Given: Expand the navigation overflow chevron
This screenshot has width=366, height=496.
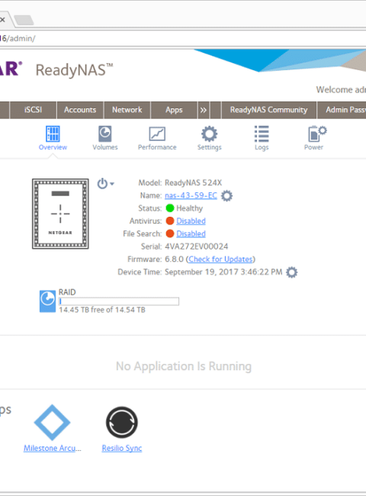Looking at the screenshot, I should tap(204, 110).
